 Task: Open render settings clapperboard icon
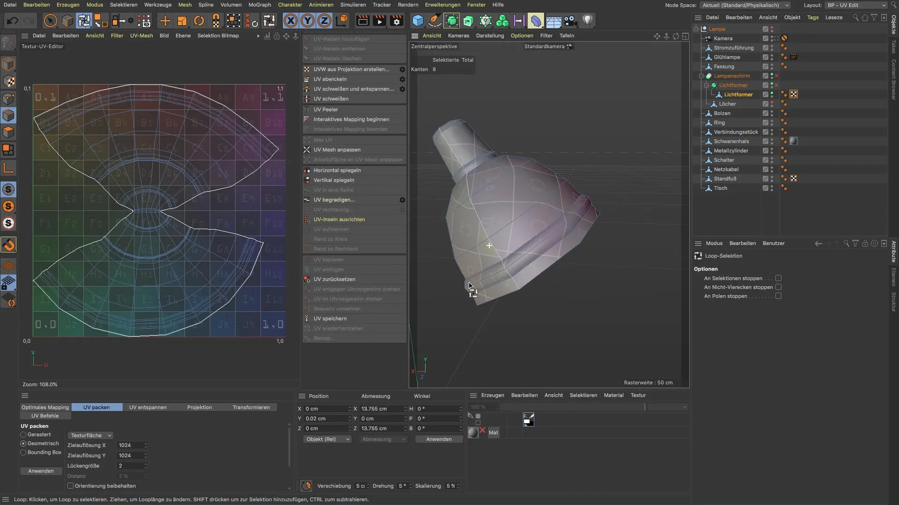[x=397, y=21]
